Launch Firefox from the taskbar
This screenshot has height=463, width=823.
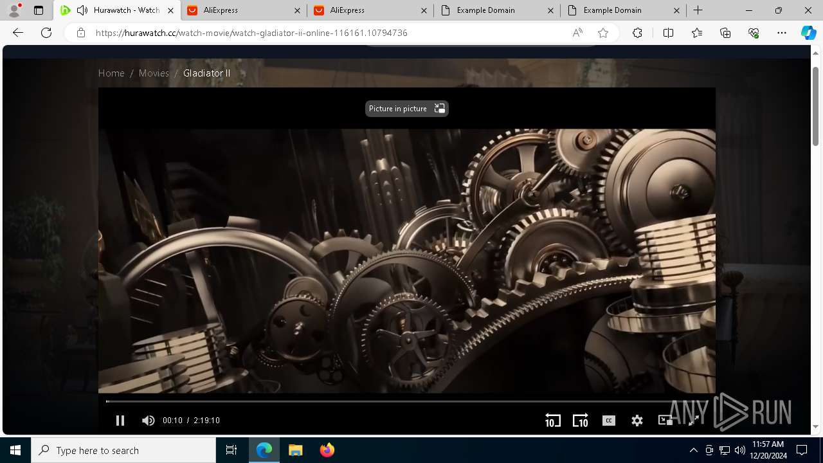[x=327, y=450]
